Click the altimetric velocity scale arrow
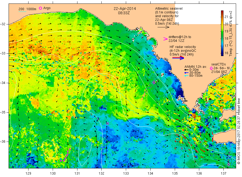Viewport: 242px width, 177px height. point(163,27)
